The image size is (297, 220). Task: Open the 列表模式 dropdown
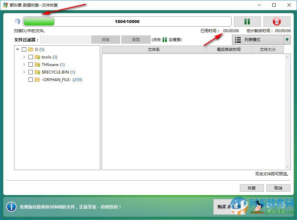pos(287,39)
